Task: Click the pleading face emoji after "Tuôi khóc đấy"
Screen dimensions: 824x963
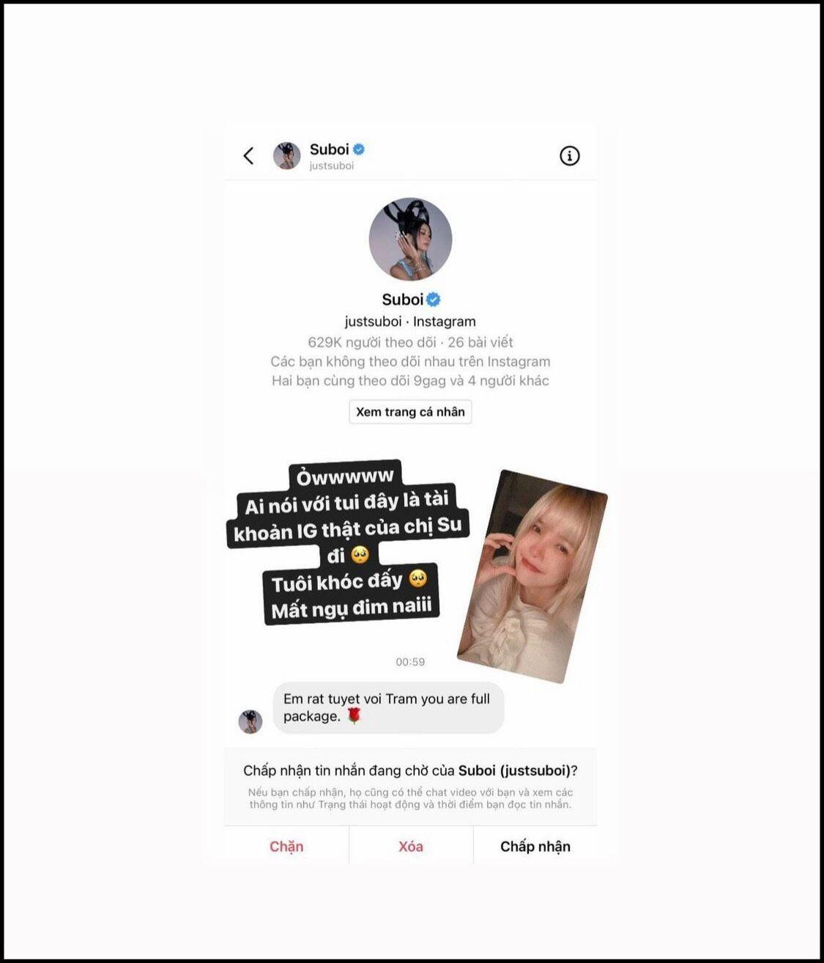Action: (x=417, y=579)
